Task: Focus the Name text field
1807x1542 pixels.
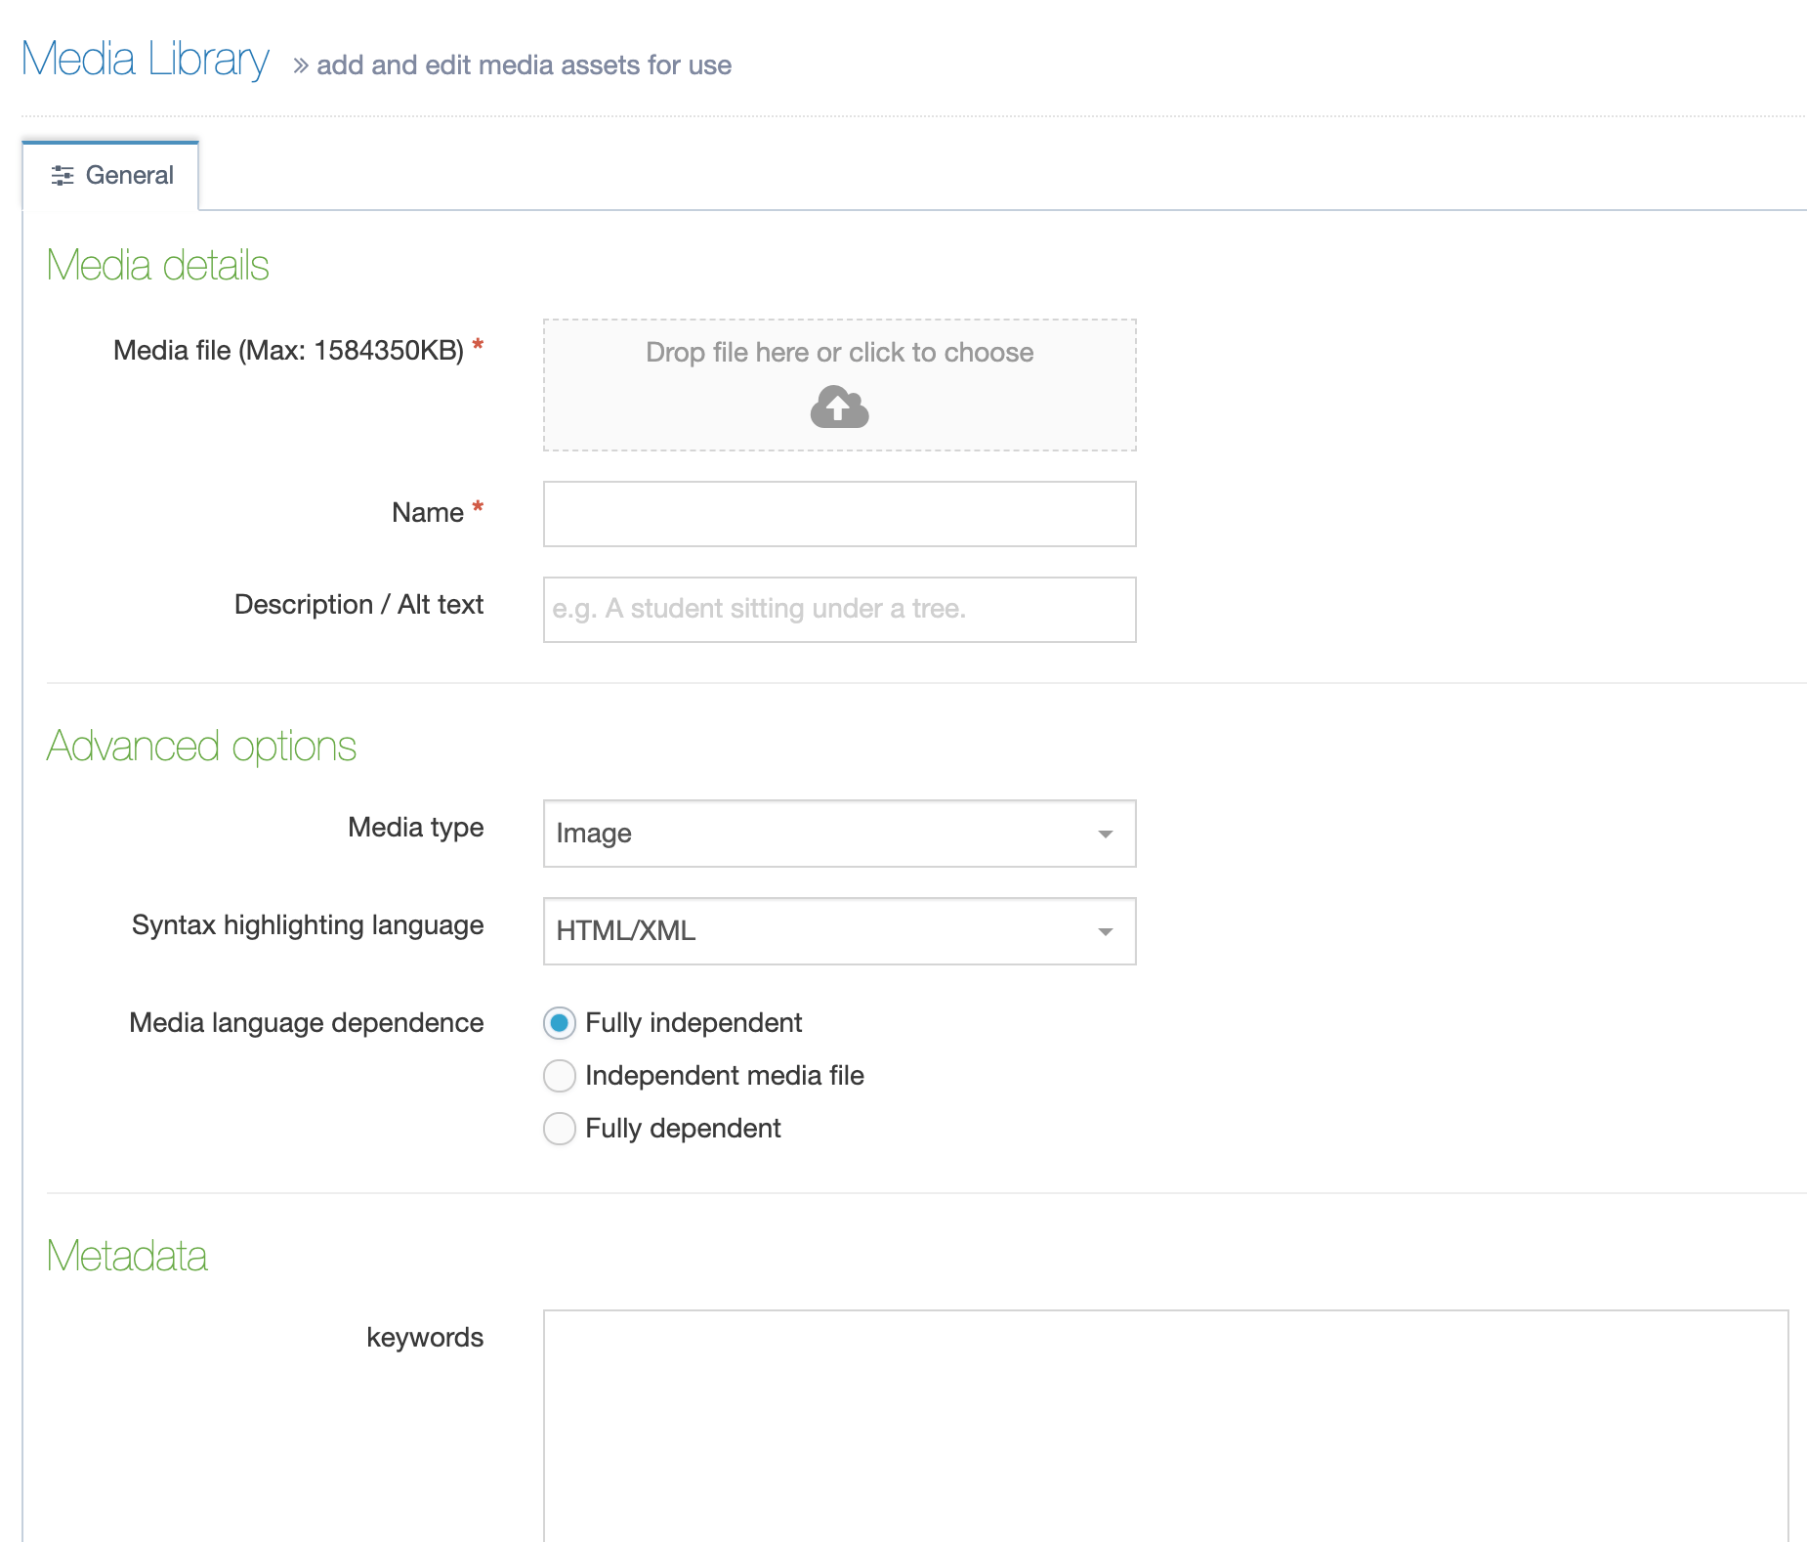Action: [839, 514]
